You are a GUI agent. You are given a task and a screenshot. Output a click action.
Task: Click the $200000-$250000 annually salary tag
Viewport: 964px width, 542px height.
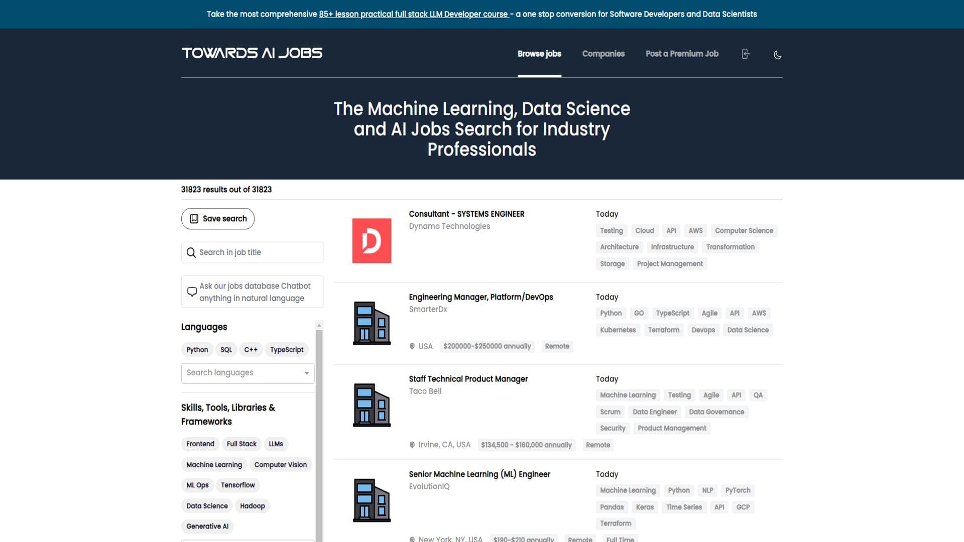pos(487,346)
